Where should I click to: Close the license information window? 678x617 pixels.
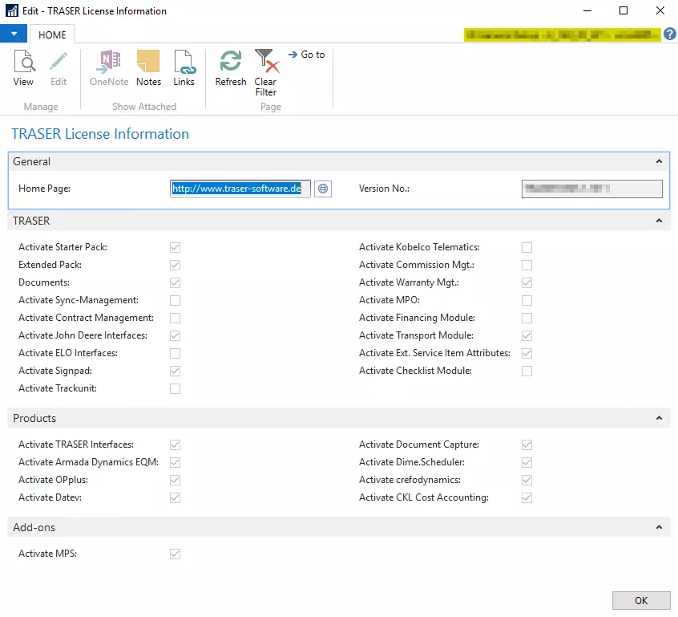coord(660,10)
